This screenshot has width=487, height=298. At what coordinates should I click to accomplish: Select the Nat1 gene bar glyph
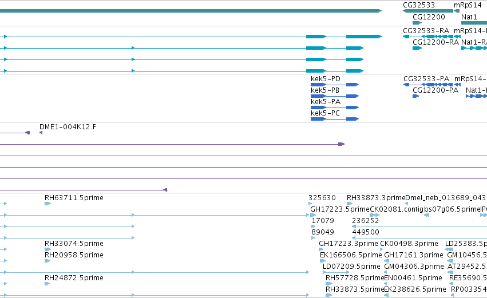[474, 23]
